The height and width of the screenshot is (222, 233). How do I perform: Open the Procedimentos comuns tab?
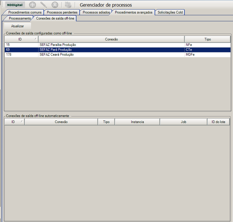click(25, 12)
